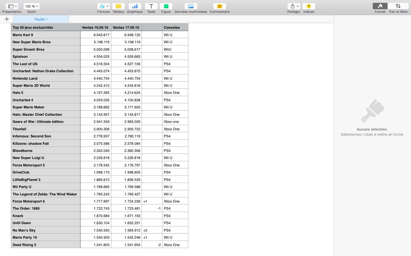Select the Feuille 1 sheet tab
Image resolution: width=411 pixels, height=256 pixels.
coord(41,19)
